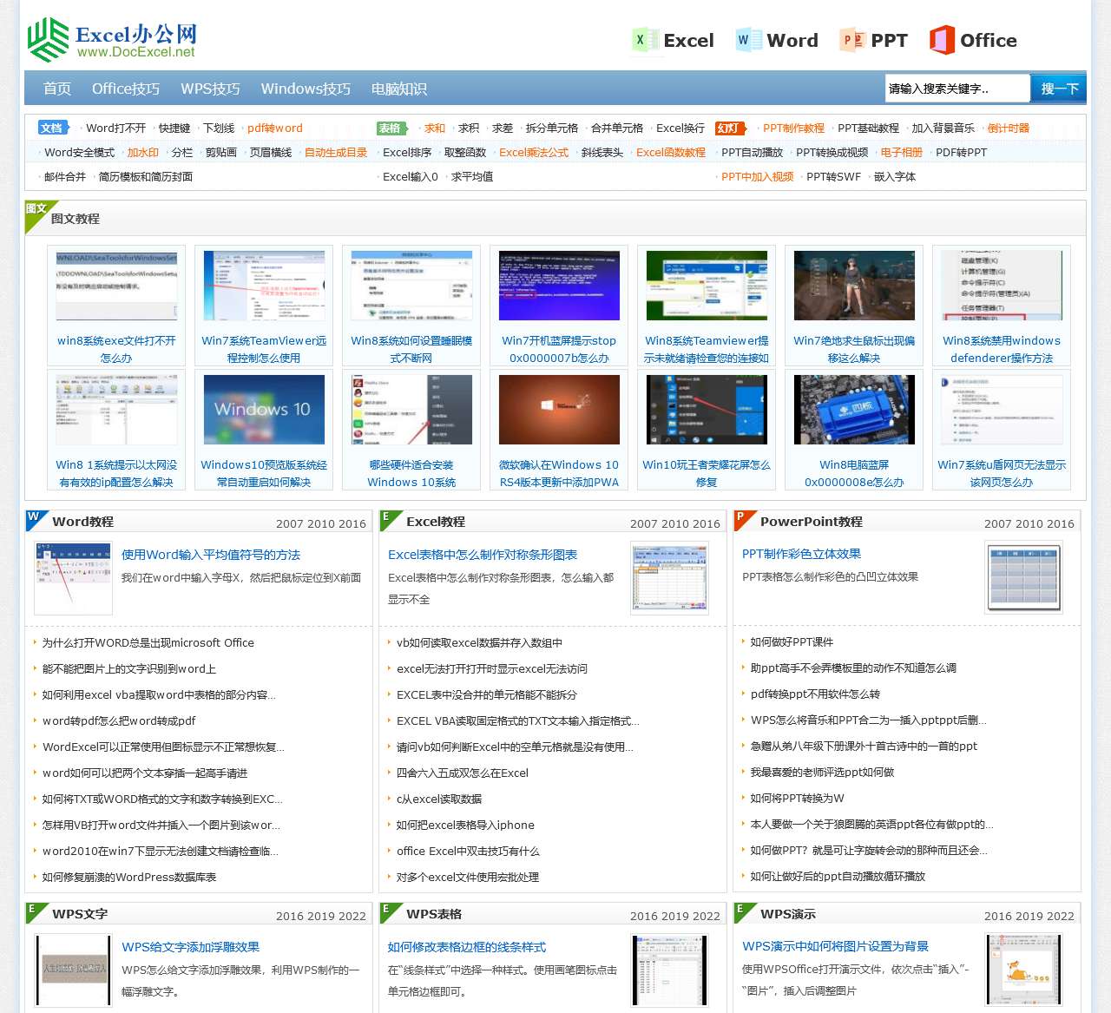Image resolution: width=1111 pixels, height=1013 pixels.
Task: Click the WPS演示图片背景 article thumbnail
Action: pyautogui.click(x=1023, y=970)
